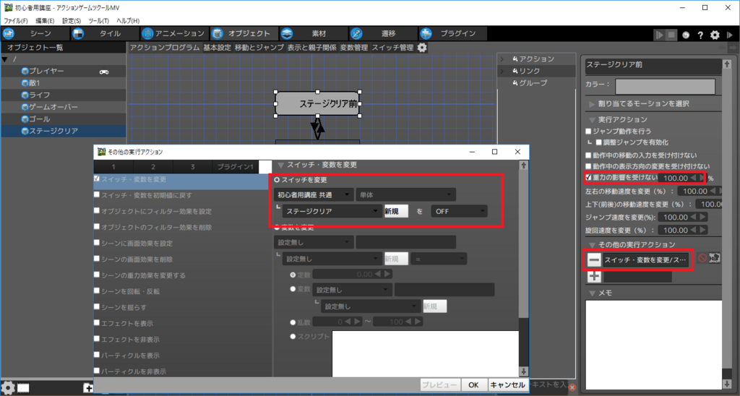Viewport: 740px width, 396px height.
Task: Remove the action with the minus button
Action: click(x=594, y=259)
